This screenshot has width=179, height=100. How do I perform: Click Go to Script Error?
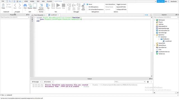pos(110,4)
